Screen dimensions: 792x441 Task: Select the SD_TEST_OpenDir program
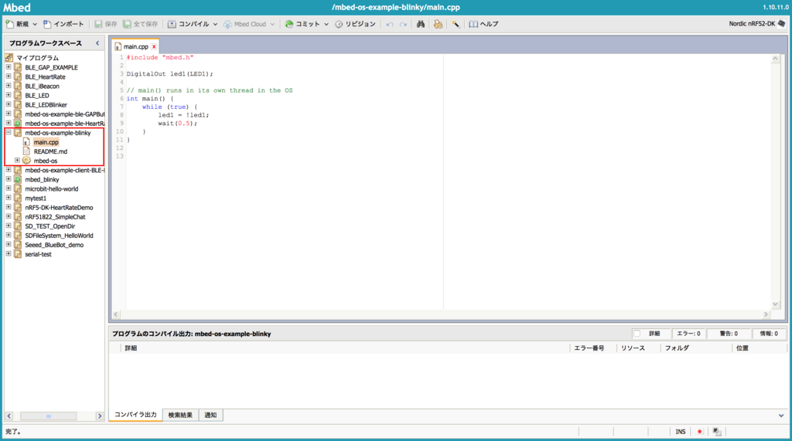tap(50, 226)
